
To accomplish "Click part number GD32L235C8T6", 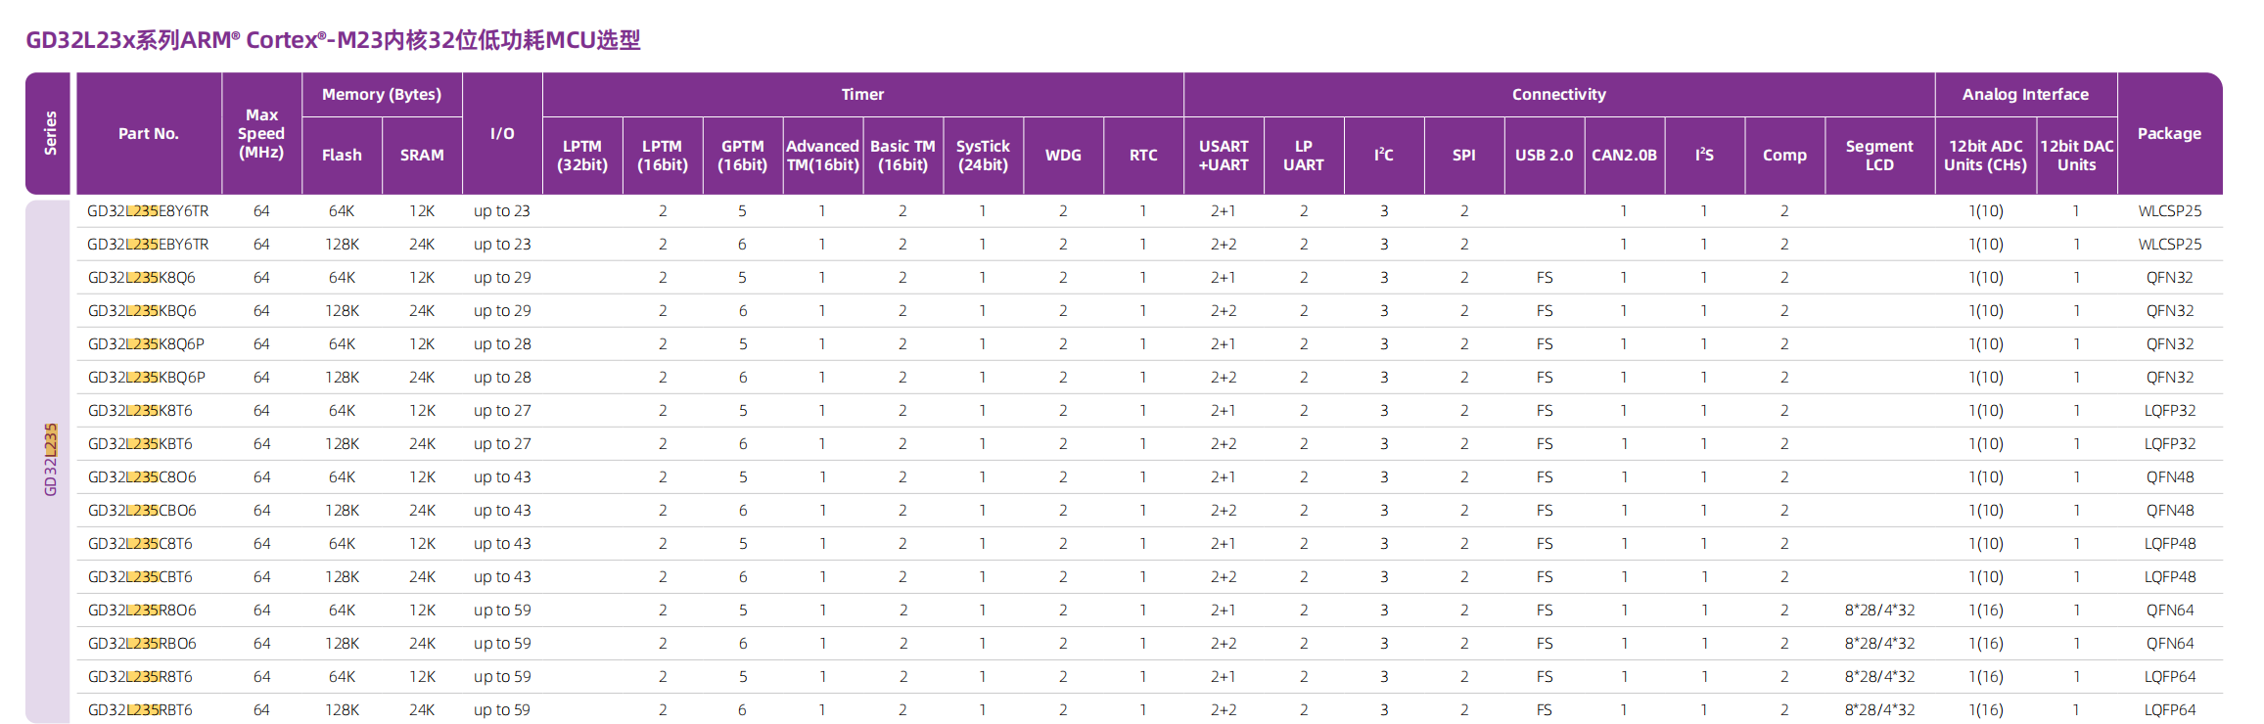I will point(140,544).
